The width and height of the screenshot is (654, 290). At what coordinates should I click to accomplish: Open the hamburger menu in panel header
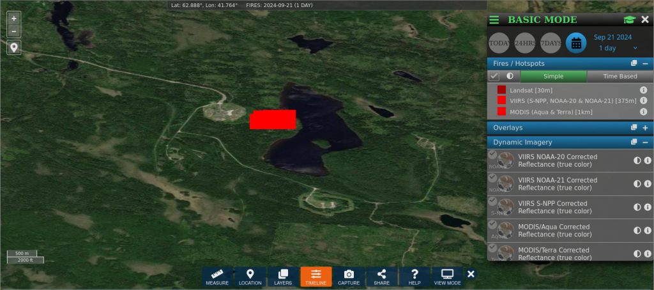tap(494, 20)
